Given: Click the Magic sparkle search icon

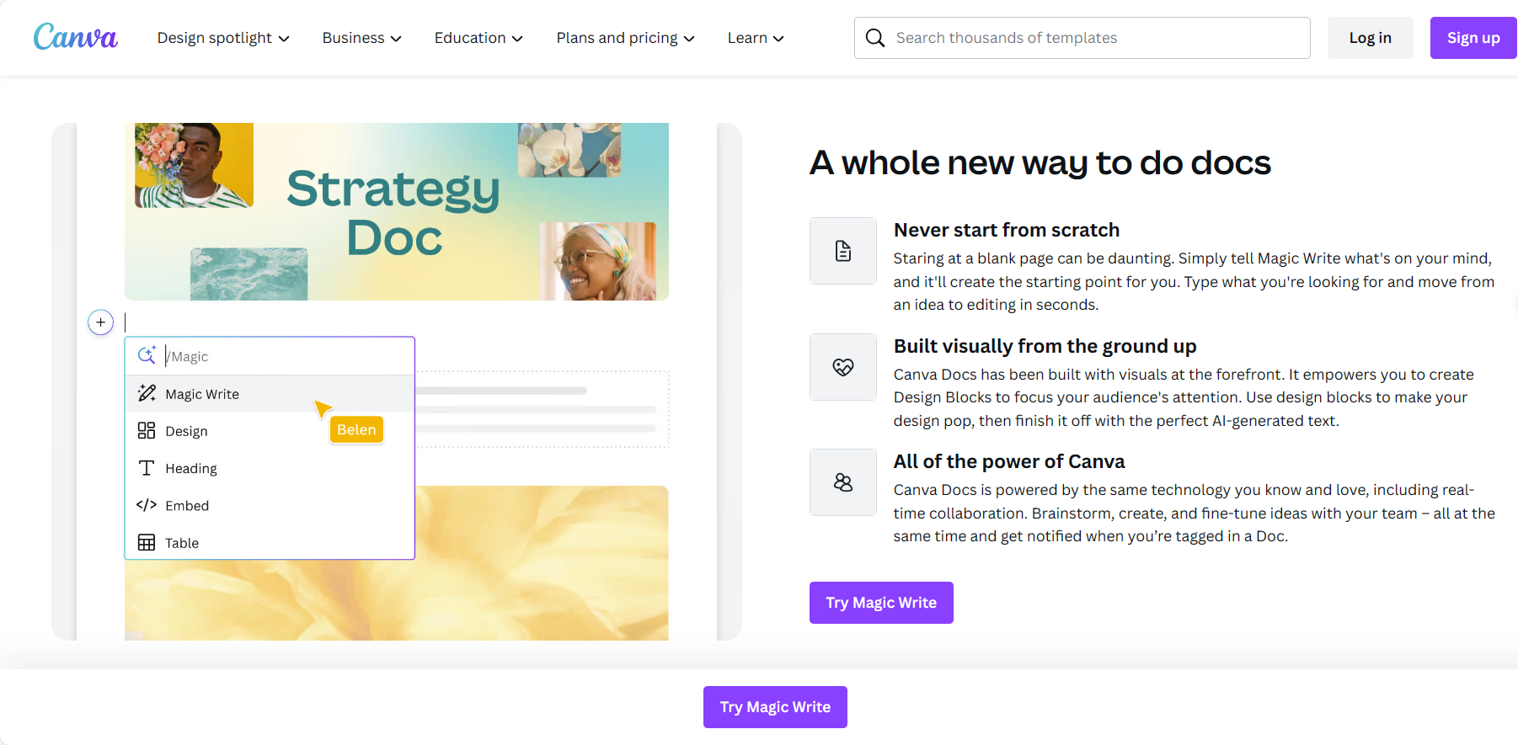Looking at the screenshot, I should [x=147, y=355].
